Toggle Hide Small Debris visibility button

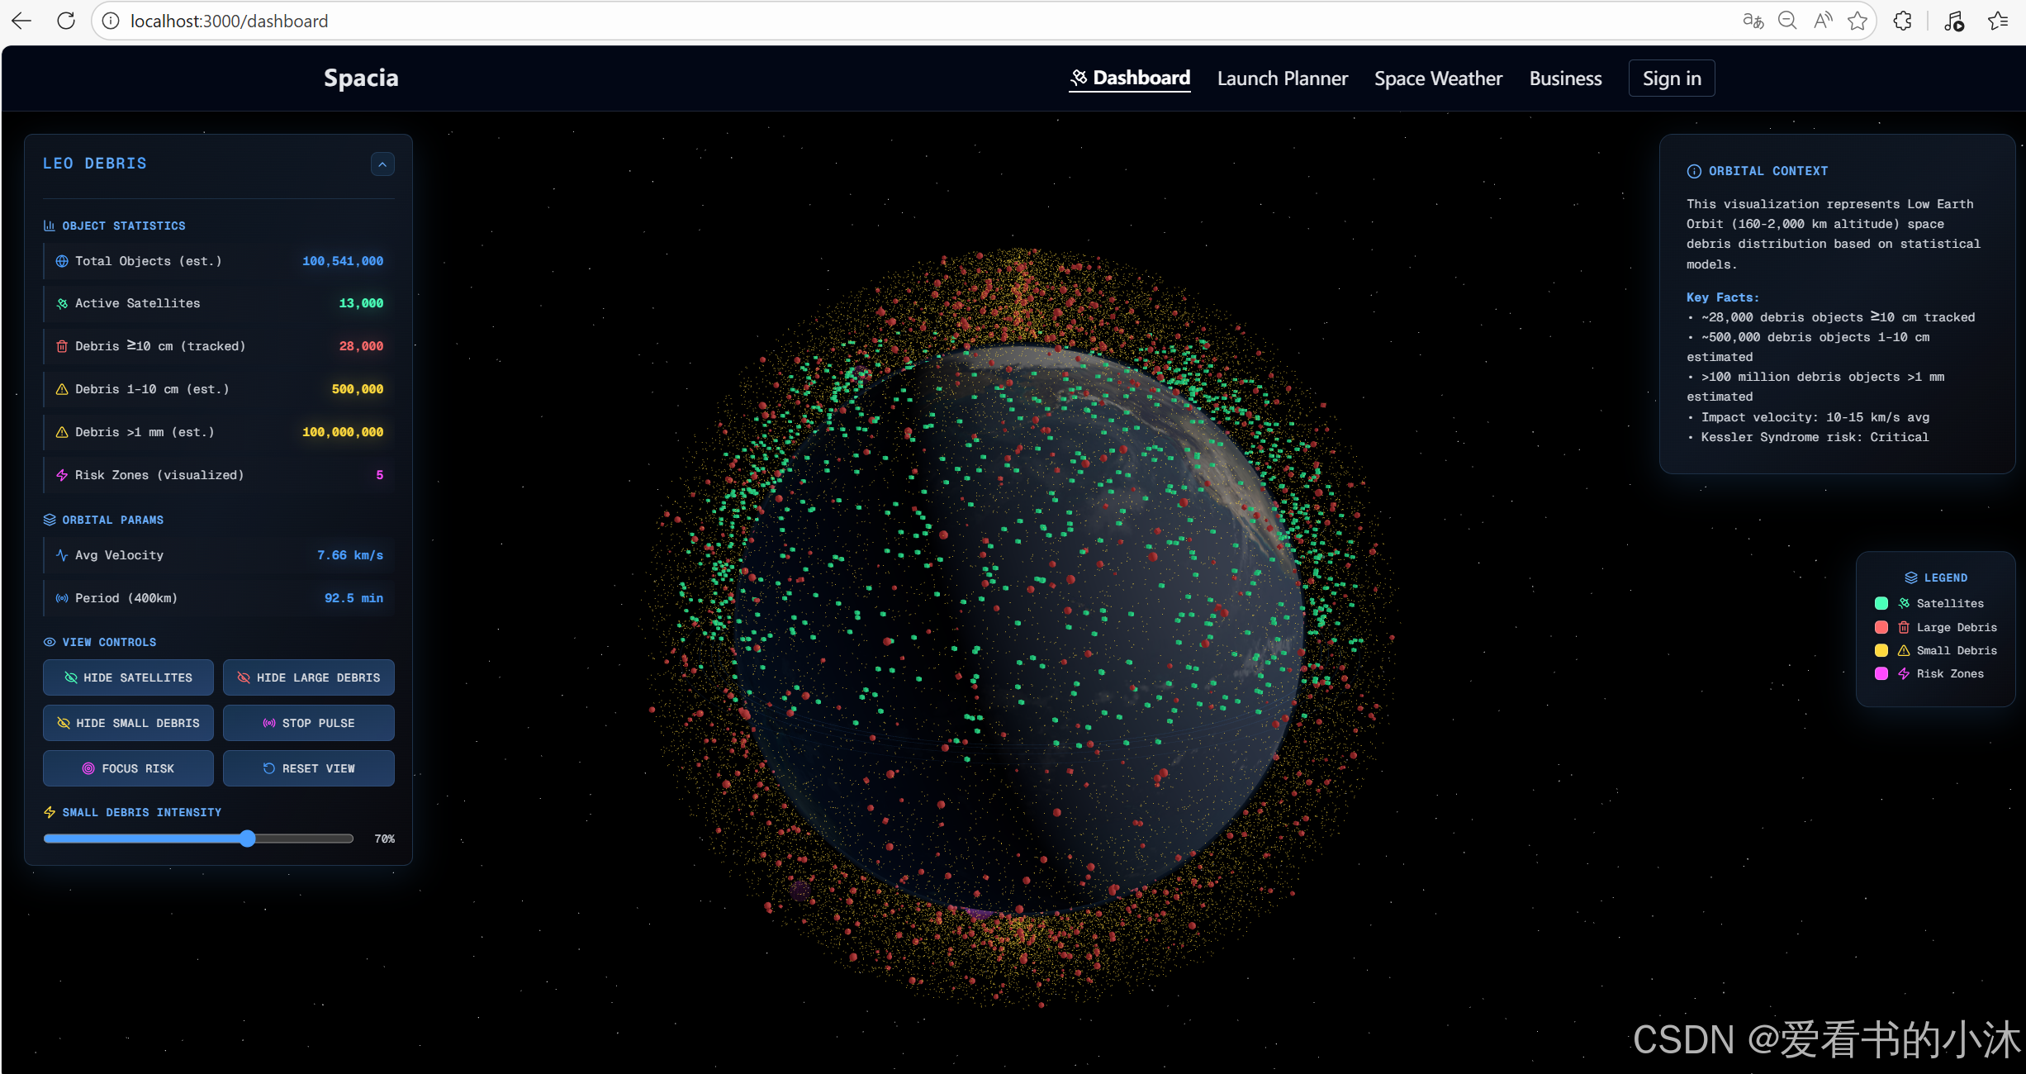pos(128,723)
